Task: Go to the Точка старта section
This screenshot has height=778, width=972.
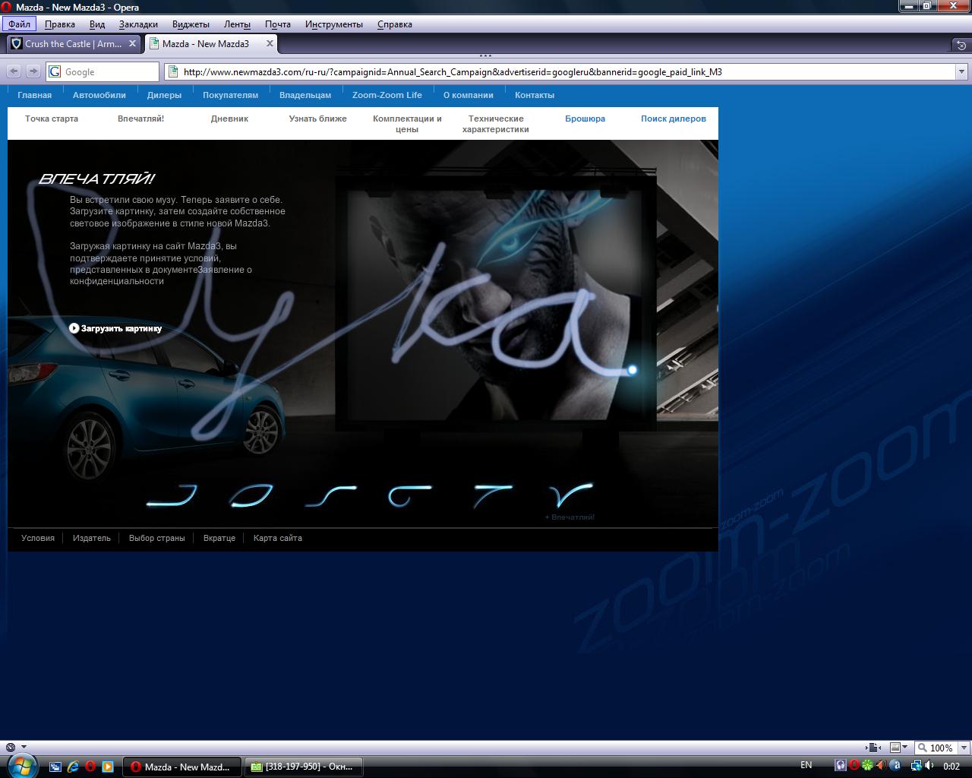Action: tap(52, 119)
